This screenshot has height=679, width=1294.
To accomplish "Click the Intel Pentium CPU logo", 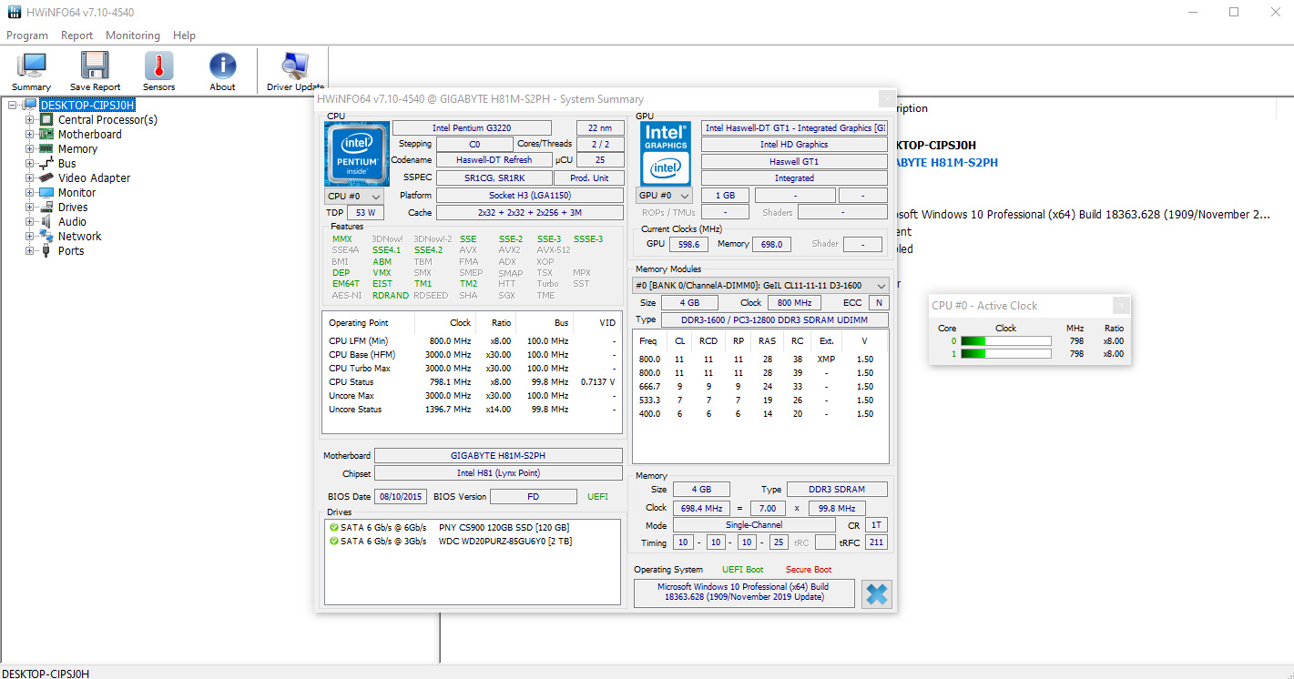I will (356, 154).
